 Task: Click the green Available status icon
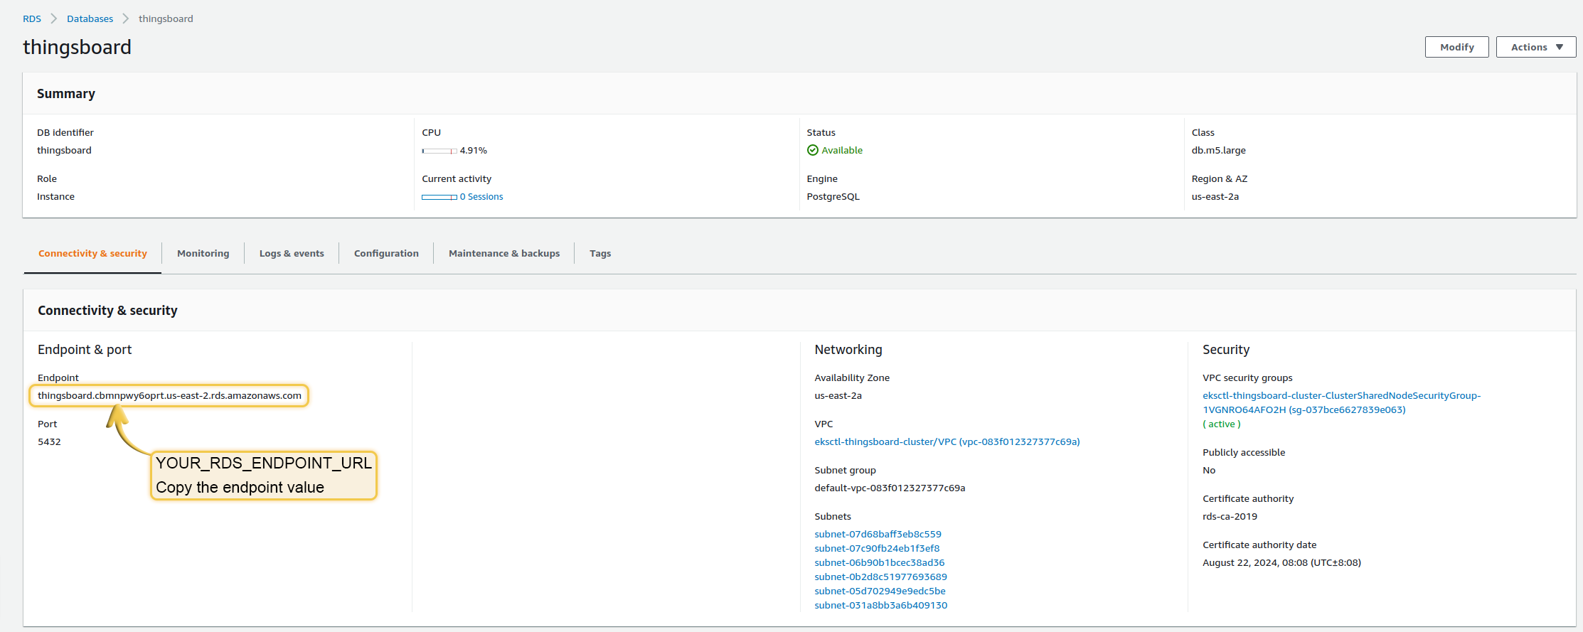click(812, 150)
